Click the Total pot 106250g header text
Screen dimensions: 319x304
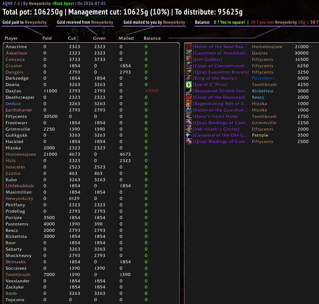[x=33, y=12]
